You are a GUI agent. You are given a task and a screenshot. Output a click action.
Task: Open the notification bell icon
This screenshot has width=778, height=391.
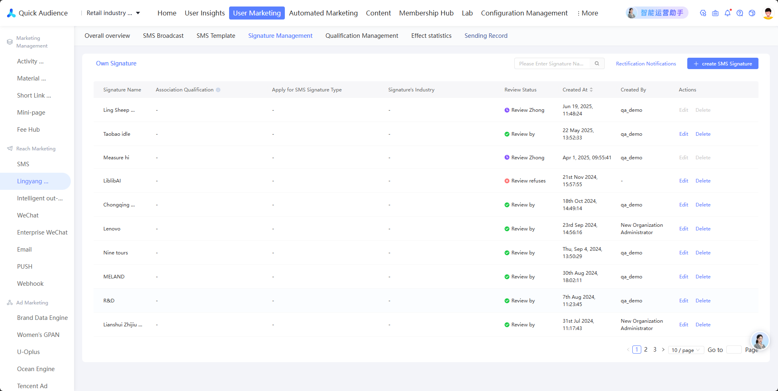click(728, 13)
